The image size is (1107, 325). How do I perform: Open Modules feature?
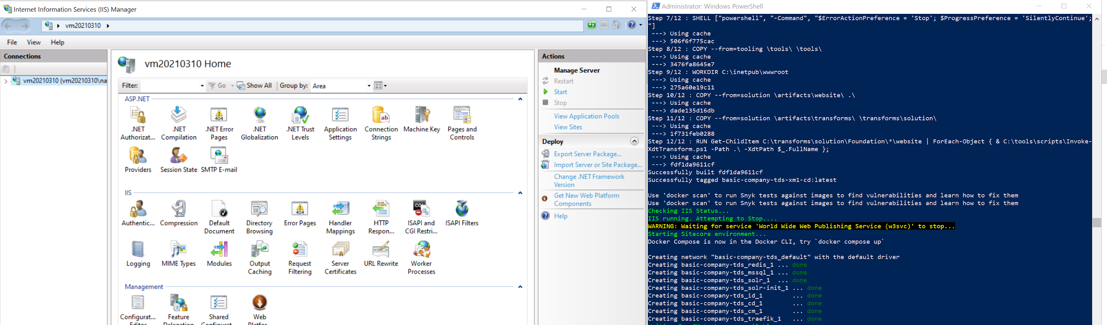(219, 254)
